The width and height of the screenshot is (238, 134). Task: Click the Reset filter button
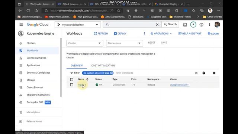pyautogui.click(x=152, y=43)
